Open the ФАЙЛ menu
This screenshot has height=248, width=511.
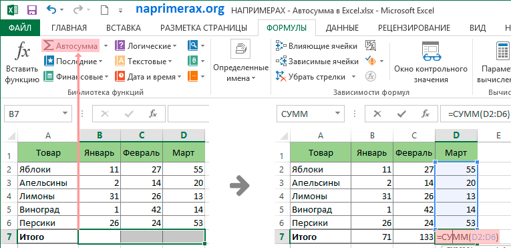click(20, 27)
